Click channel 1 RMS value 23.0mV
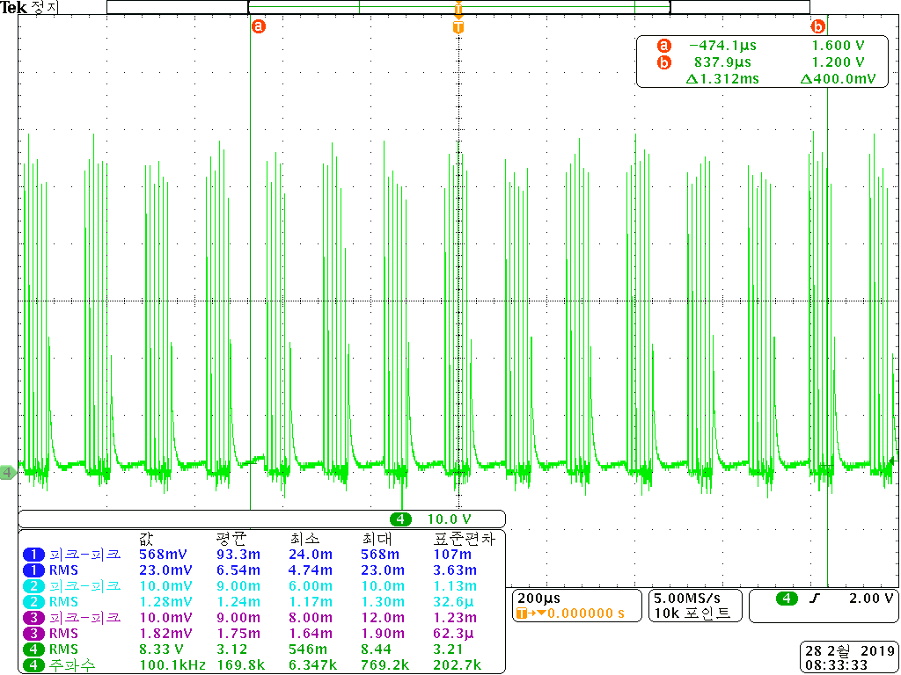The width and height of the screenshot is (901, 675). pos(165,570)
